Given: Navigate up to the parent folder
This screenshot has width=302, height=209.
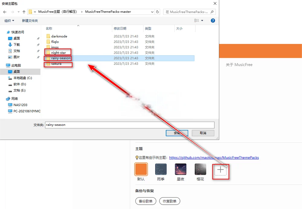Looking at the screenshot, I should tap(24, 12).
